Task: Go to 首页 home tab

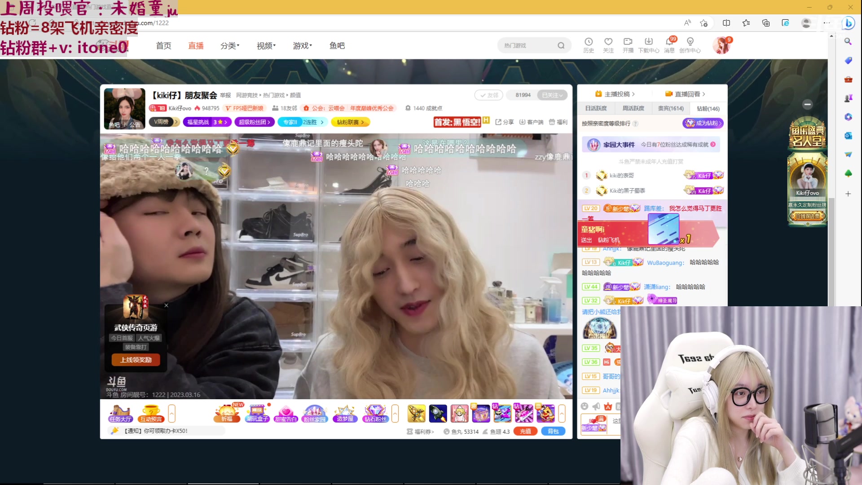Action: (x=163, y=46)
